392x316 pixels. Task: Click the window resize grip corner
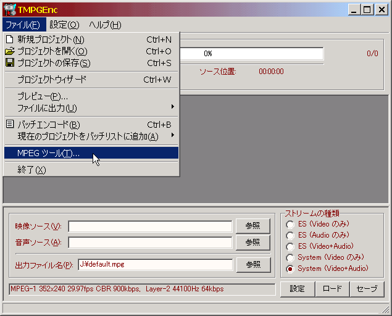coord(385,309)
